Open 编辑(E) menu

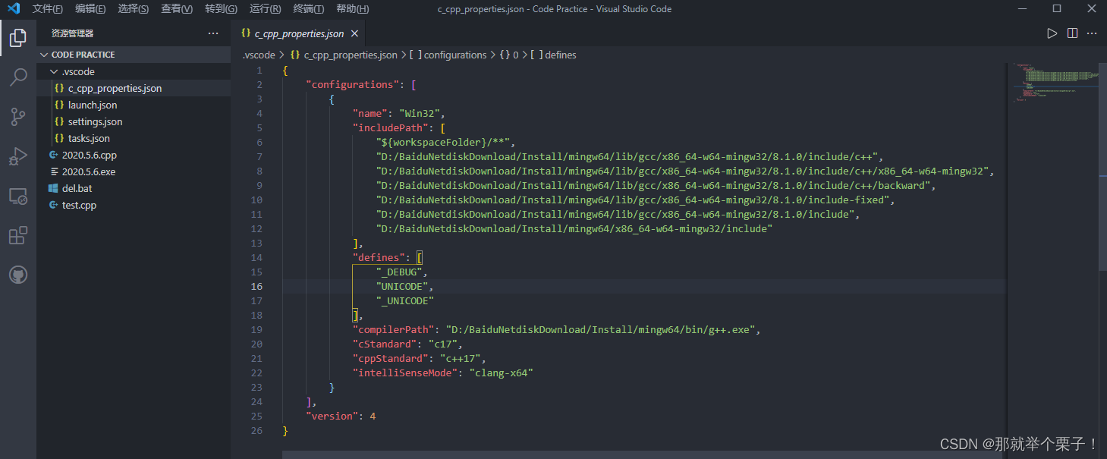[91, 9]
